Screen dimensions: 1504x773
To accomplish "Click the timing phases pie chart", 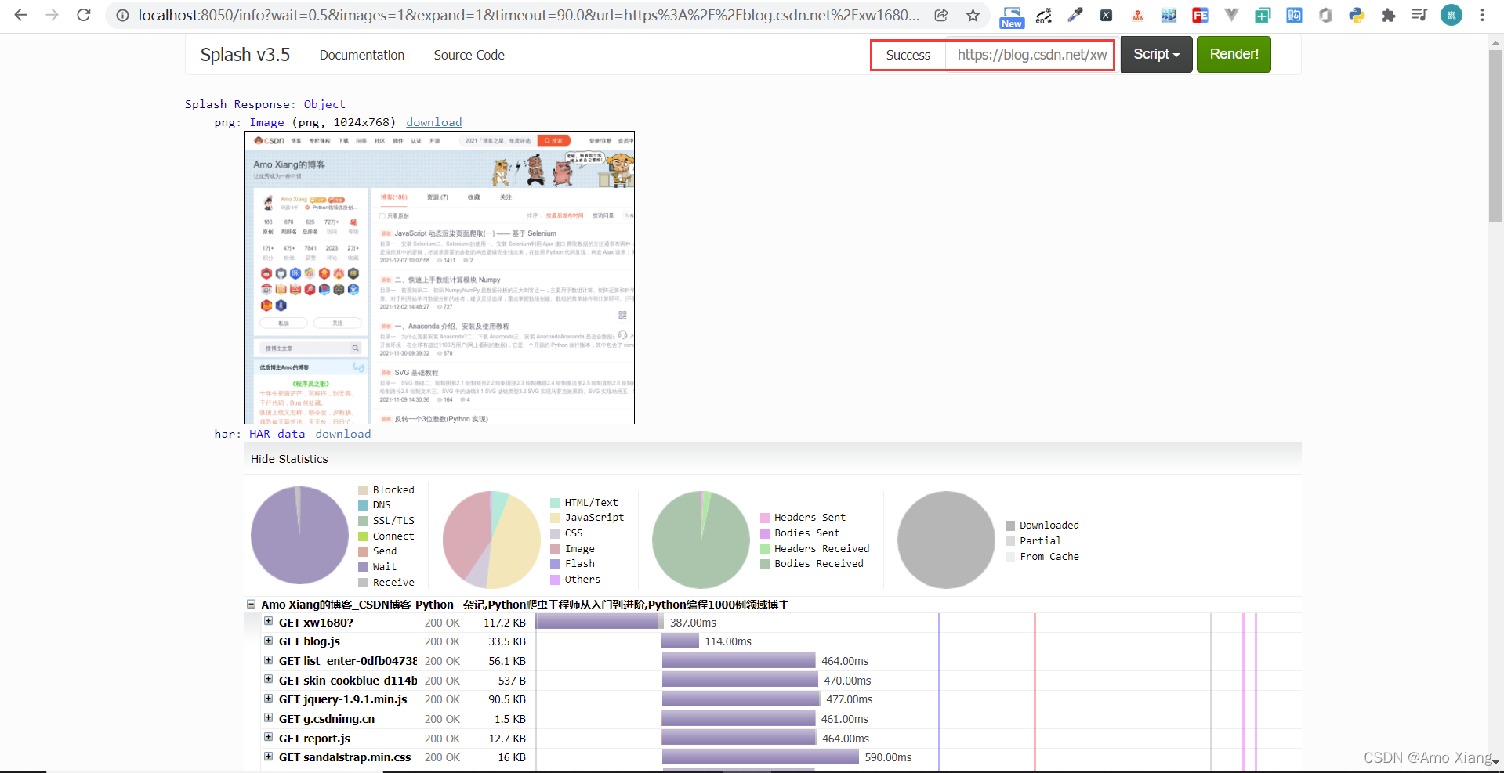I will point(299,535).
